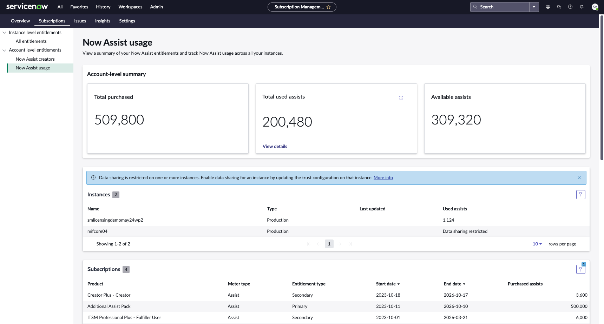Switch to the Insights tab
This screenshot has width=604, height=324.
[103, 21]
